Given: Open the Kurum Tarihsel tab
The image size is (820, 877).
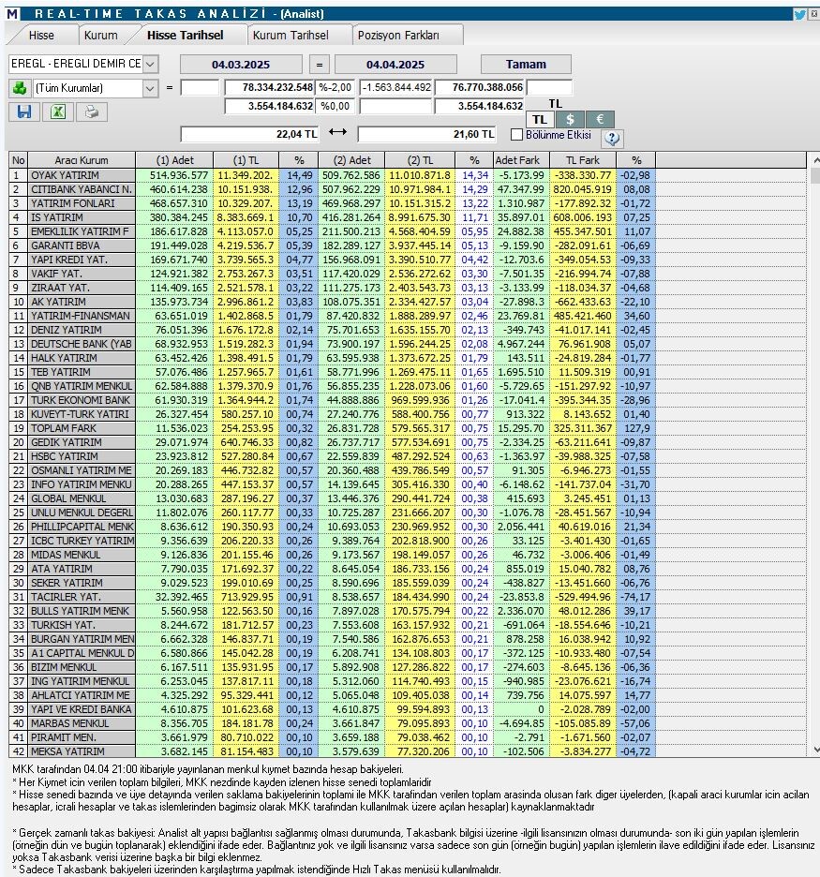Looking at the screenshot, I should point(291,36).
